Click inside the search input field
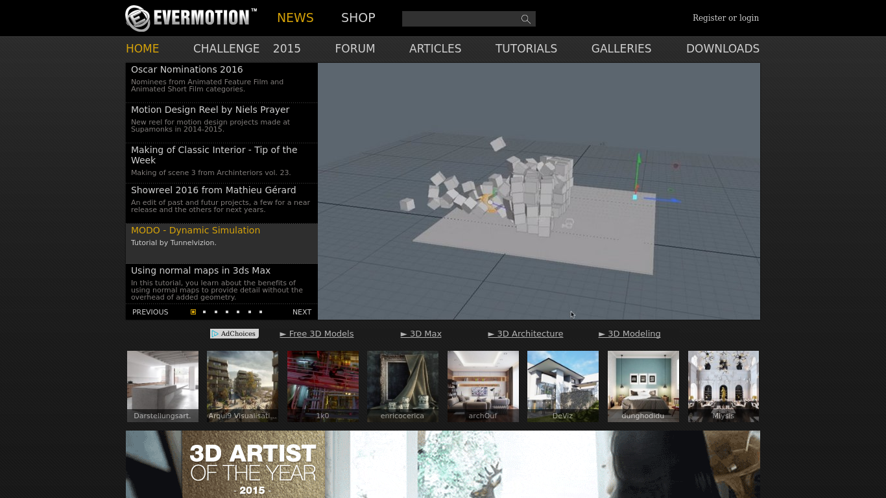Screen dimensions: 886x498 461,19
